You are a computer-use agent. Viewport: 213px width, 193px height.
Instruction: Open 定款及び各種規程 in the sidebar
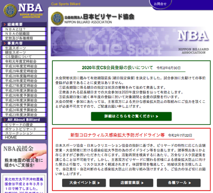tap(24, 38)
